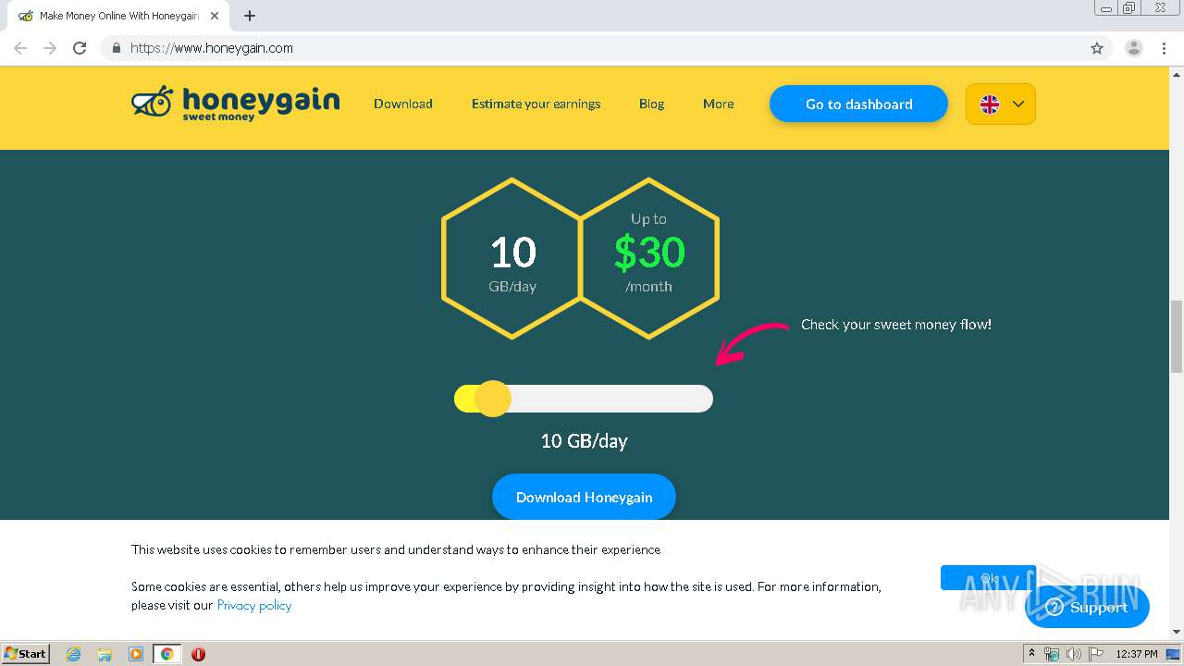Click the scrollbar down arrow
The height and width of the screenshot is (666, 1184).
click(x=1177, y=632)
